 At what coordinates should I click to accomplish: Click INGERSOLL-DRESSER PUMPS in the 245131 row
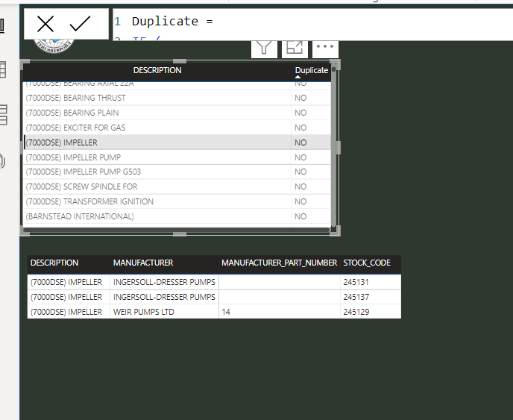pyautogui.click(x=164, y=282)
